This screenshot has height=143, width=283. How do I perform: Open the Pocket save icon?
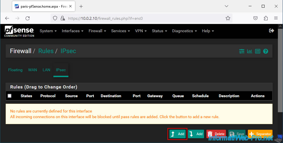click(255, 18)
